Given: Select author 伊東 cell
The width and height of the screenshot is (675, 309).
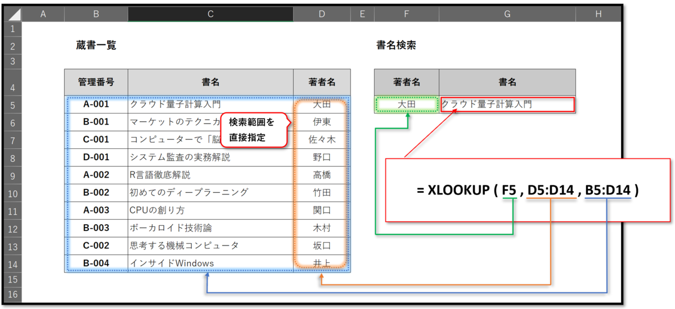Looking at the screenshot, I should [x=322, y=122].
